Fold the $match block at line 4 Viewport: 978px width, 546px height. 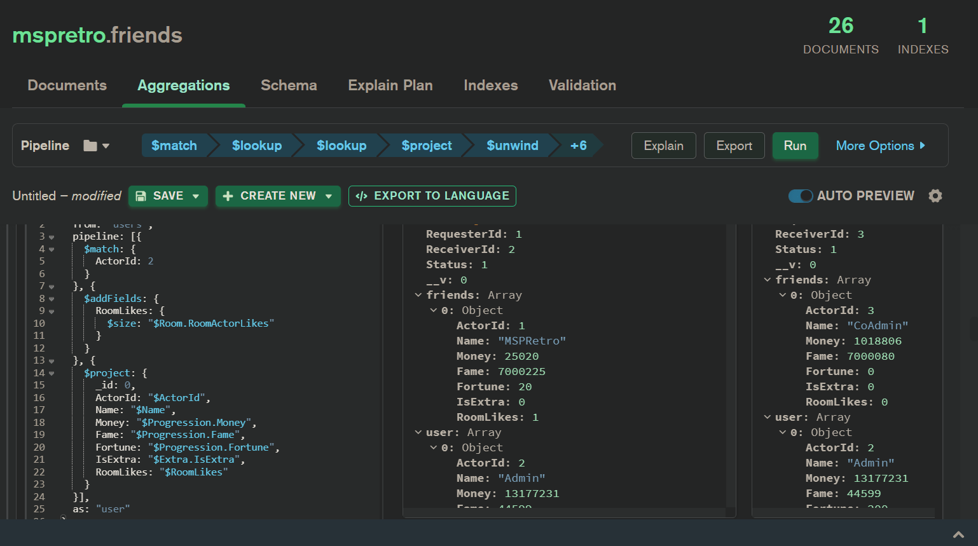pos(52,249)
